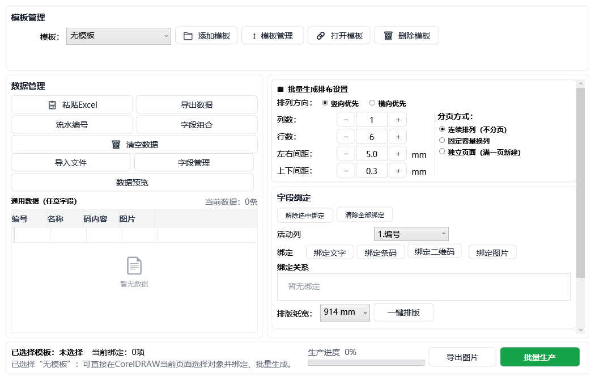595x380 pixels.
Task: Click the 编号 column header
Action: [x=29, y=219]
